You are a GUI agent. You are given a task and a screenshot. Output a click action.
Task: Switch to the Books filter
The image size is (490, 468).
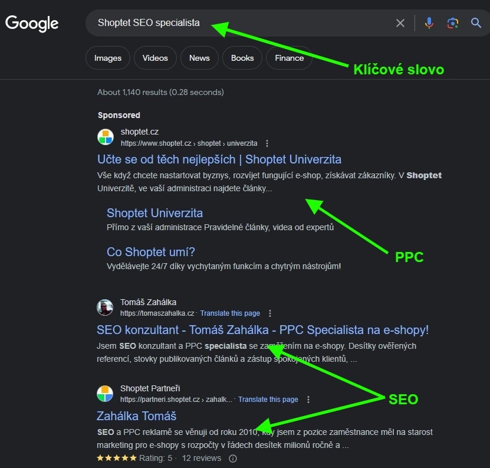(x=242, y=58)
